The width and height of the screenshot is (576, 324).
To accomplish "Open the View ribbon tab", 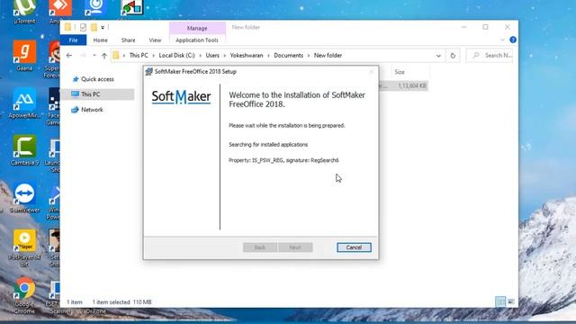I will click(x=155, y=40).
